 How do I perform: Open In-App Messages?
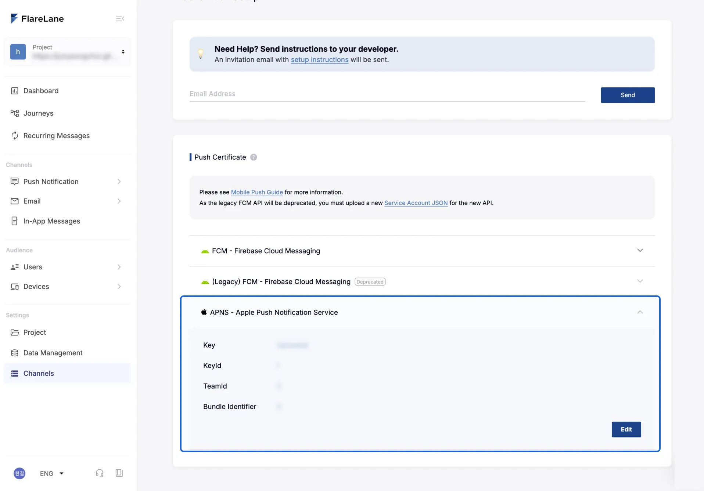pos(51,221)
